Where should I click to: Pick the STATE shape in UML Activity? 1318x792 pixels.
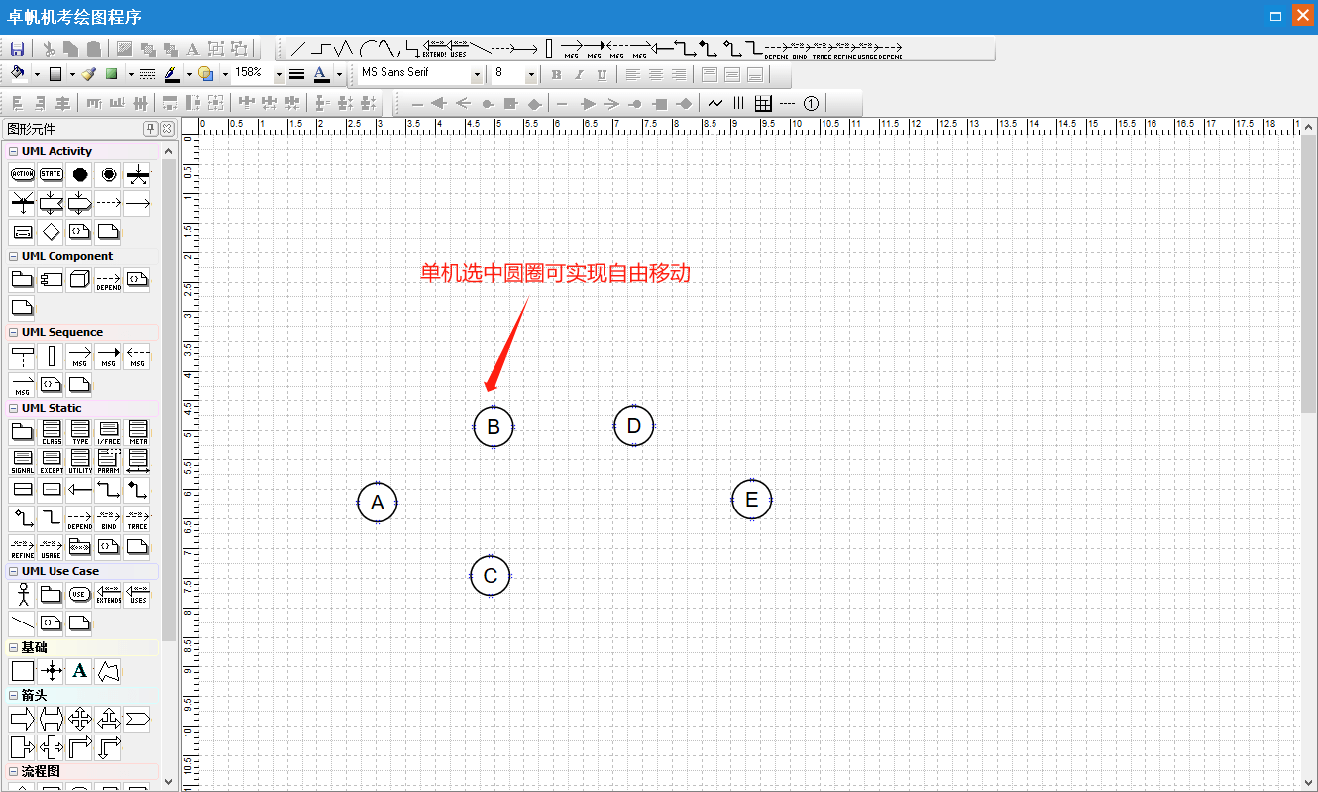tap(51, 174)
